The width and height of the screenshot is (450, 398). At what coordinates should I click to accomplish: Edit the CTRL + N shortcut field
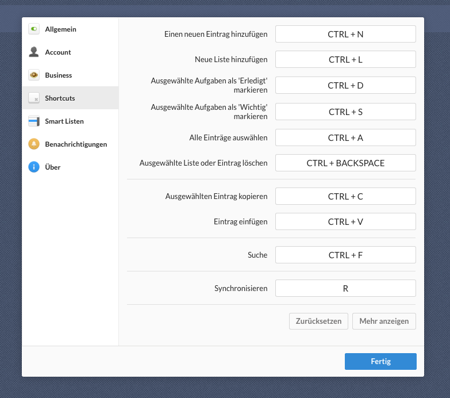pyautogui.click(x=345, y=34)
